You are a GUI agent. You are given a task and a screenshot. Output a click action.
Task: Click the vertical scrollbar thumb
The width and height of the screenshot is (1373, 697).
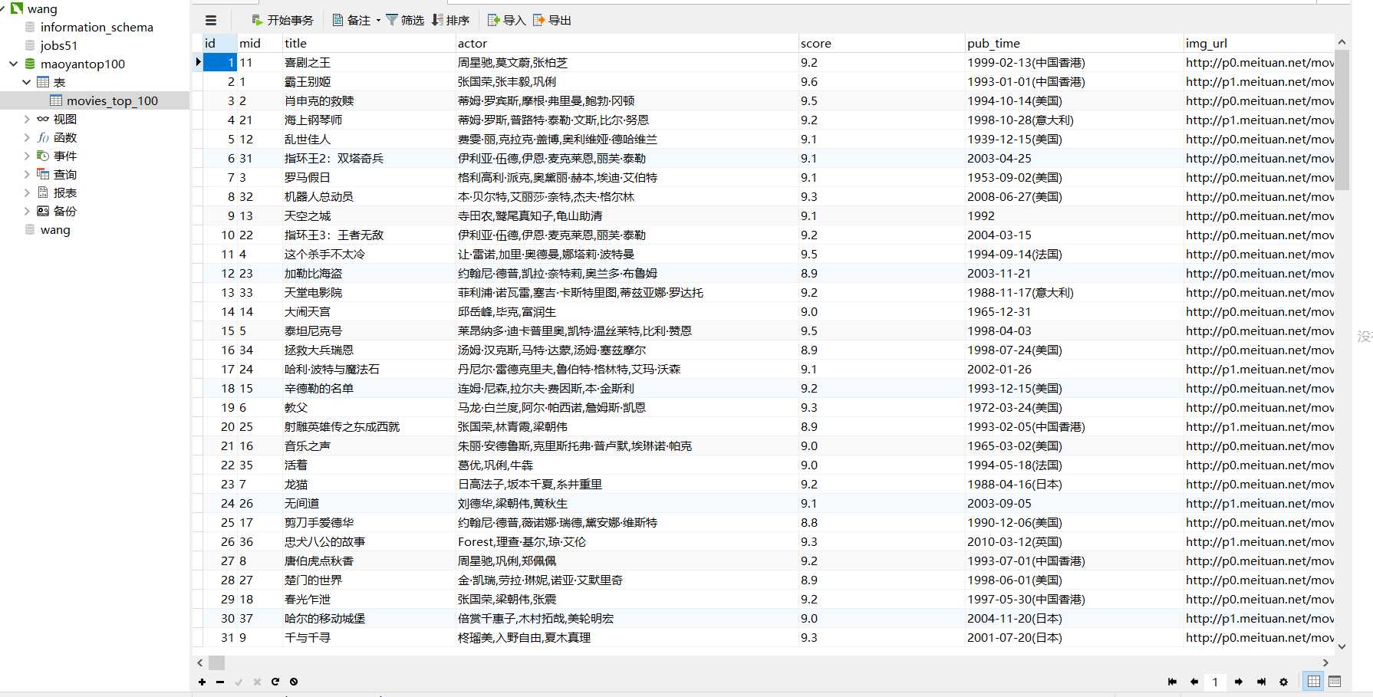point(1342,120)
